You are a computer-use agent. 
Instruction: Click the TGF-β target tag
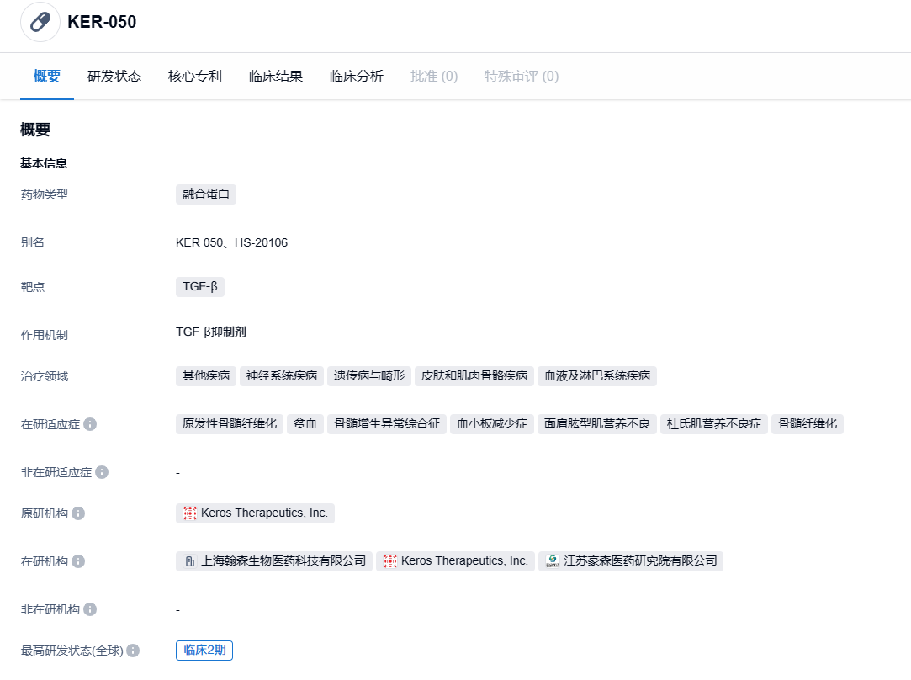tap(200, 287)
